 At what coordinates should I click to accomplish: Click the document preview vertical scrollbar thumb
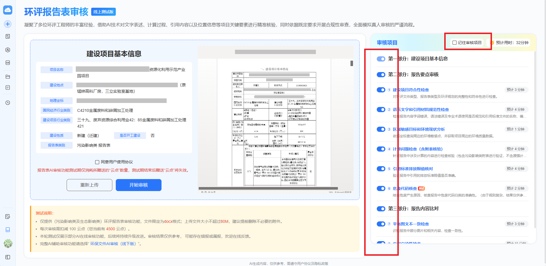[x=352, y=63]
